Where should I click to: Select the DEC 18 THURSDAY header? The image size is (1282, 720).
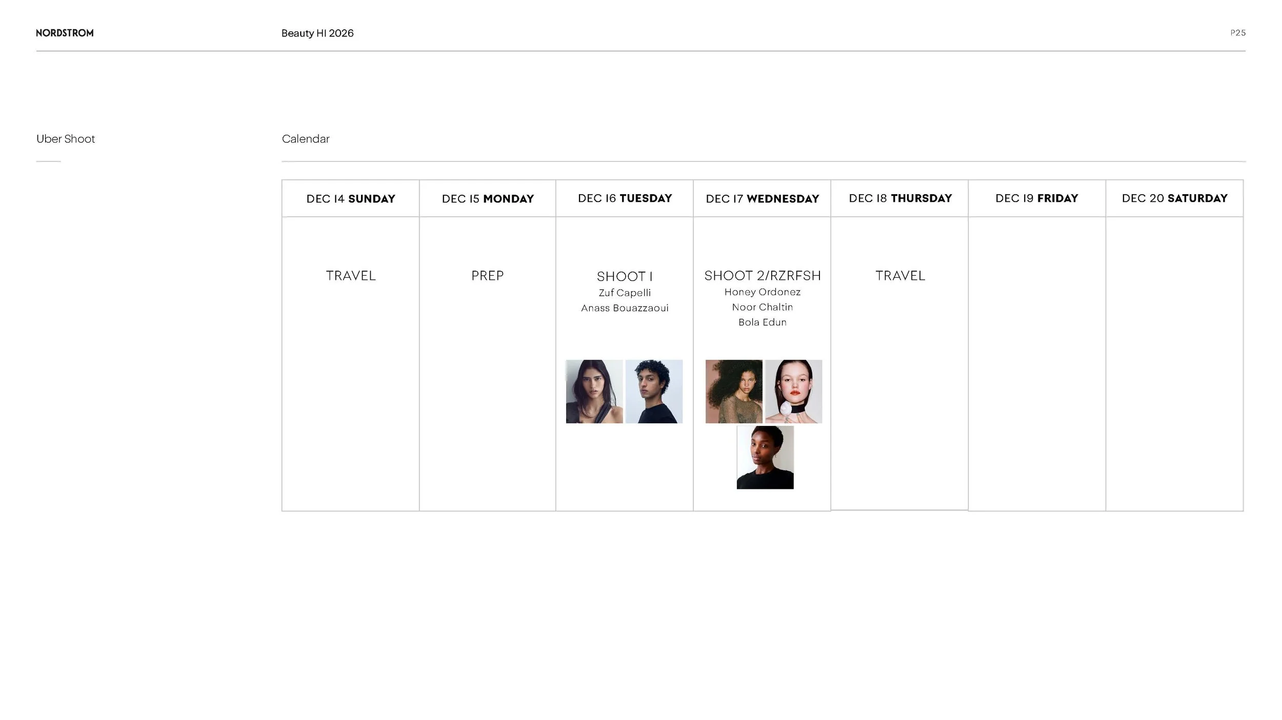pyautogui.click(x=900, y=198)
